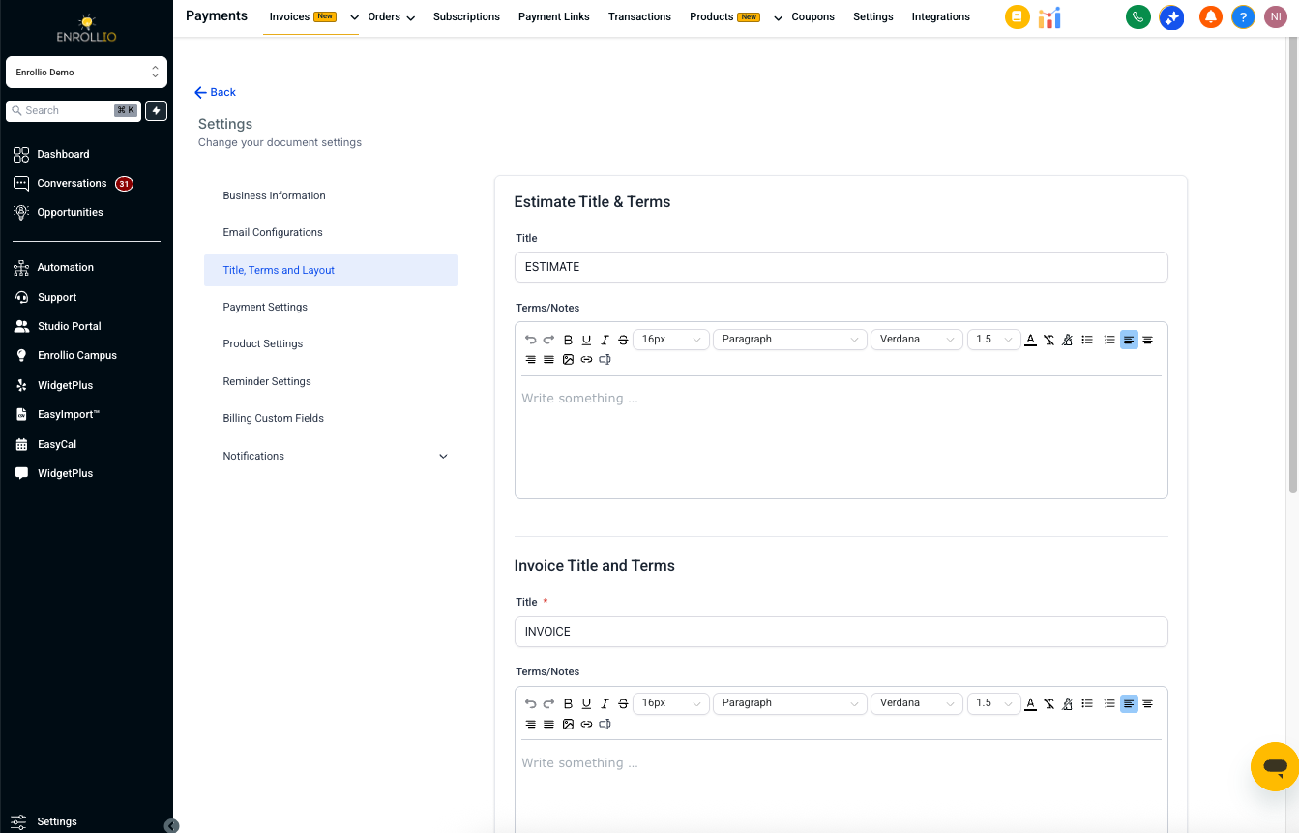The image size is (1299, 833).
Task: Click bullet list in Estimate terms editor
Action: tap(1087, 340)
